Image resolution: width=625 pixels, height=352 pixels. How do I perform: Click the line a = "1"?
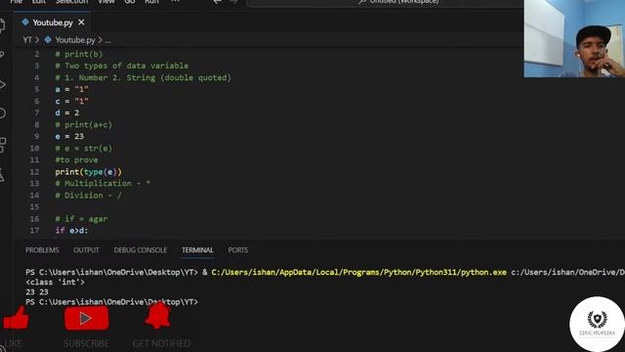(71, 89)
